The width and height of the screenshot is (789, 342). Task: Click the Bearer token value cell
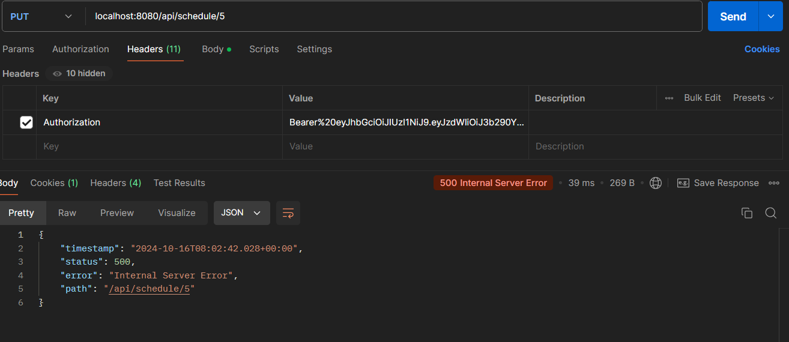tap(405, 122)
